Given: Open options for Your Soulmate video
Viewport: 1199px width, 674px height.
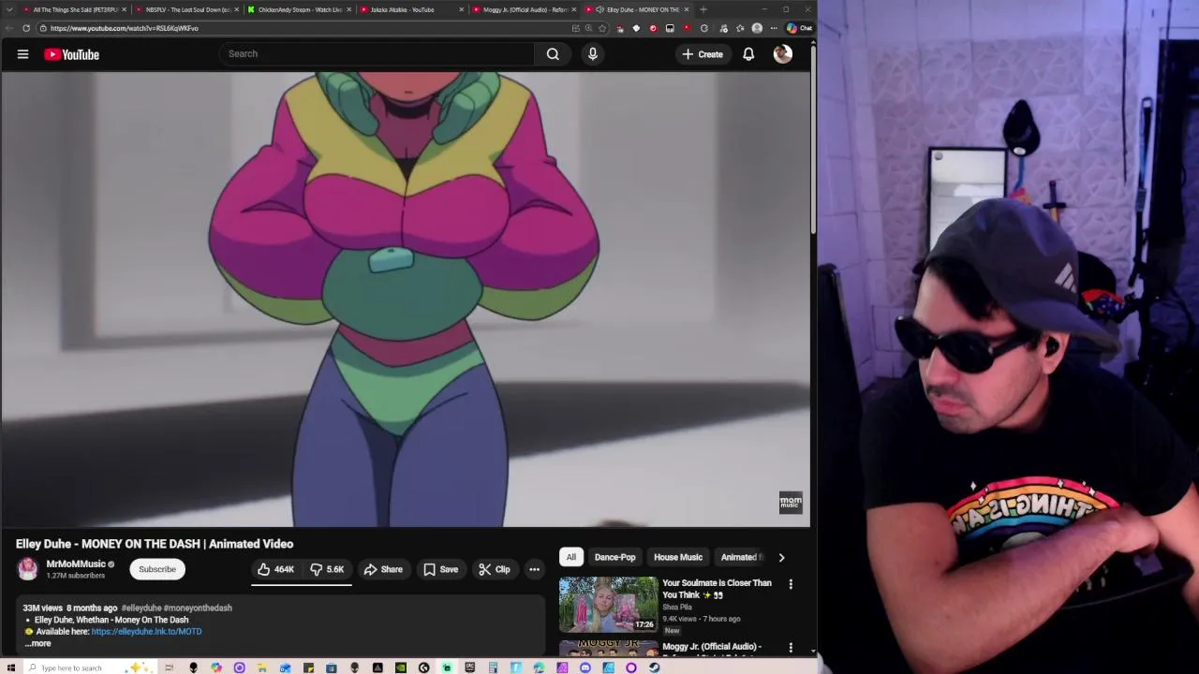Looking at the screenshot, I should [791, 584].
